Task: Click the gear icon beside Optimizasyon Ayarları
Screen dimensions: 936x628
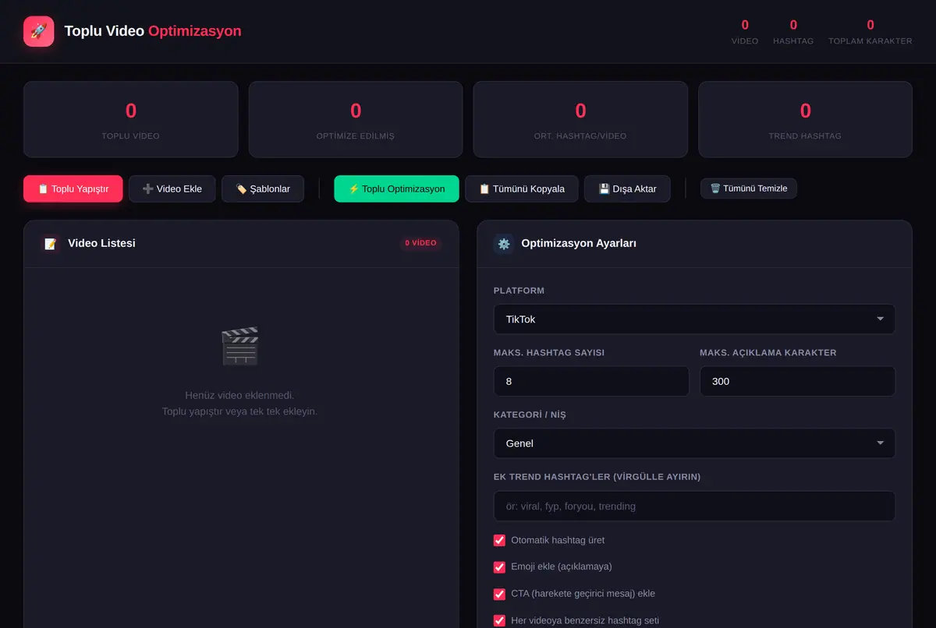Action: click(504, 244)
